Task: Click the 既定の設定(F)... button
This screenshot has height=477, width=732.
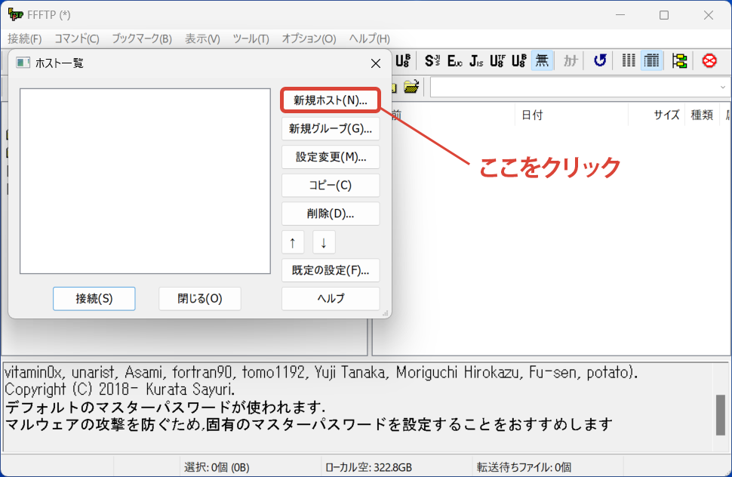Action: 331,270
